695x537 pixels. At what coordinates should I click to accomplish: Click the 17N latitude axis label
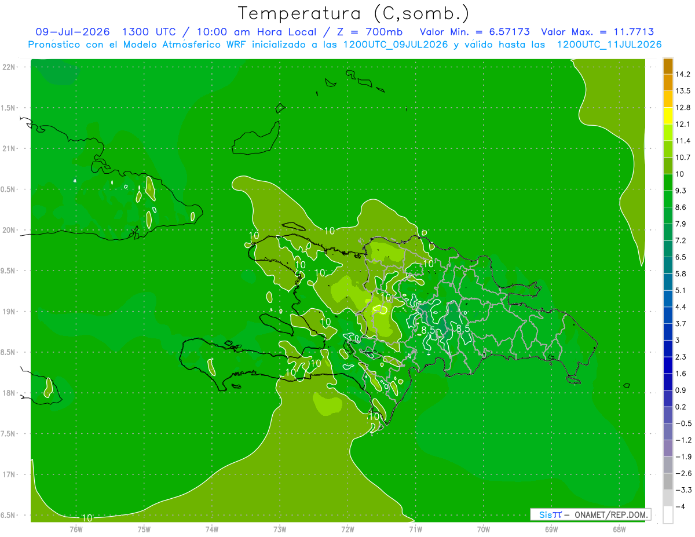click(x=9, y=474)
